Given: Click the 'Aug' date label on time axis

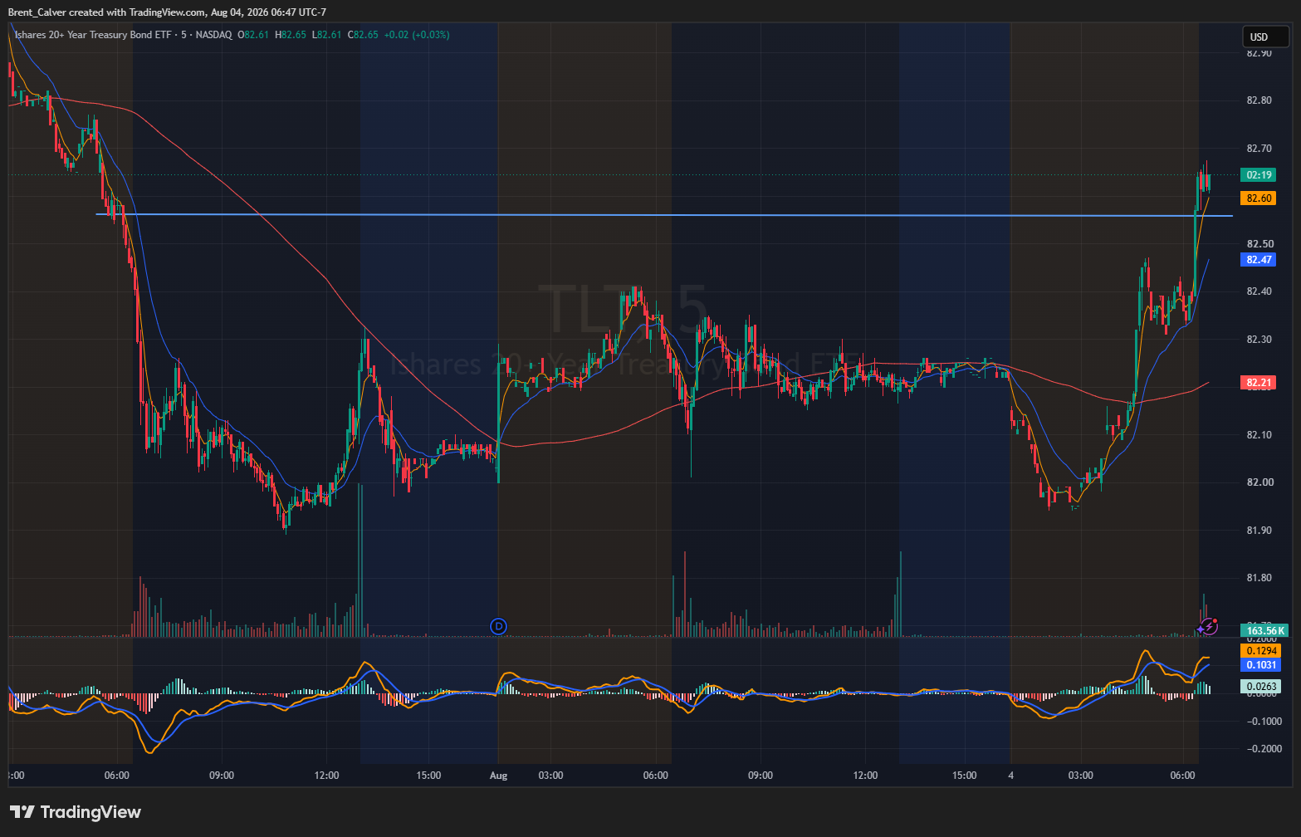Looking at the screenshot, I should pyautogui.click(x=498, y=776).
